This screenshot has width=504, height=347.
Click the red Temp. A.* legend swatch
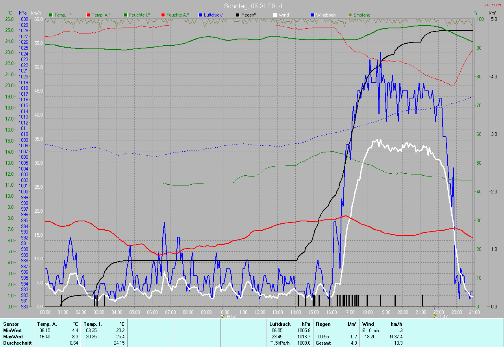click(x=88, y=15)
